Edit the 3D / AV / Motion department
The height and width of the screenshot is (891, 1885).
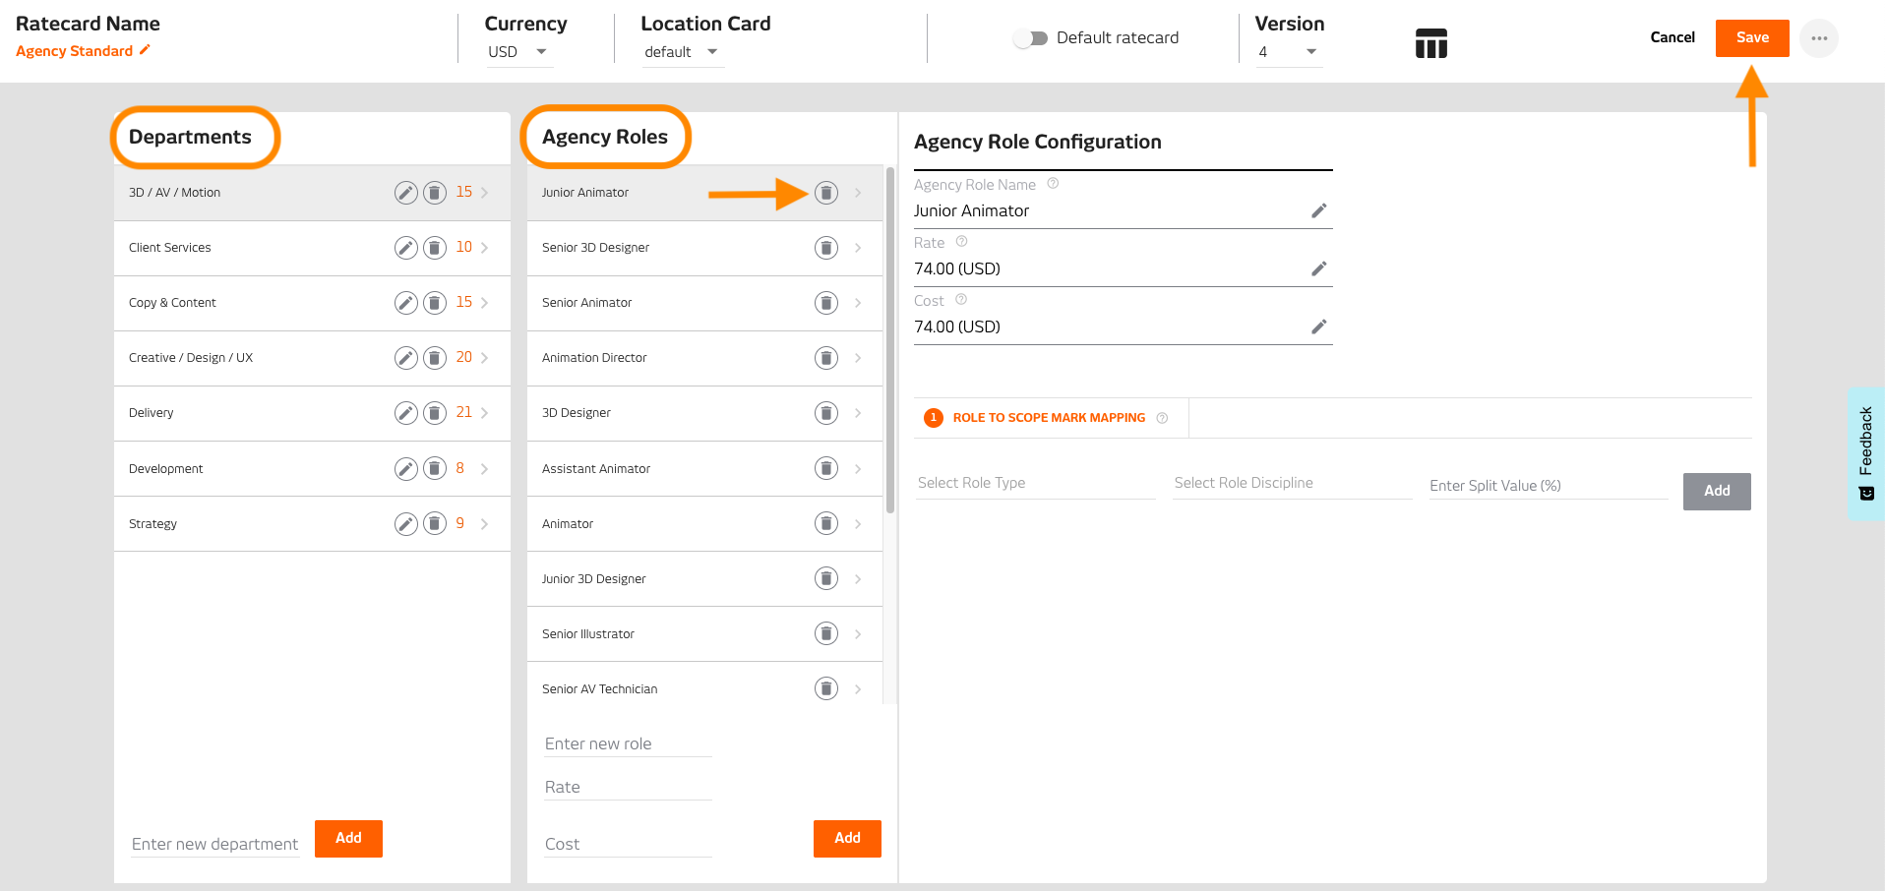[x=405, y=193]
